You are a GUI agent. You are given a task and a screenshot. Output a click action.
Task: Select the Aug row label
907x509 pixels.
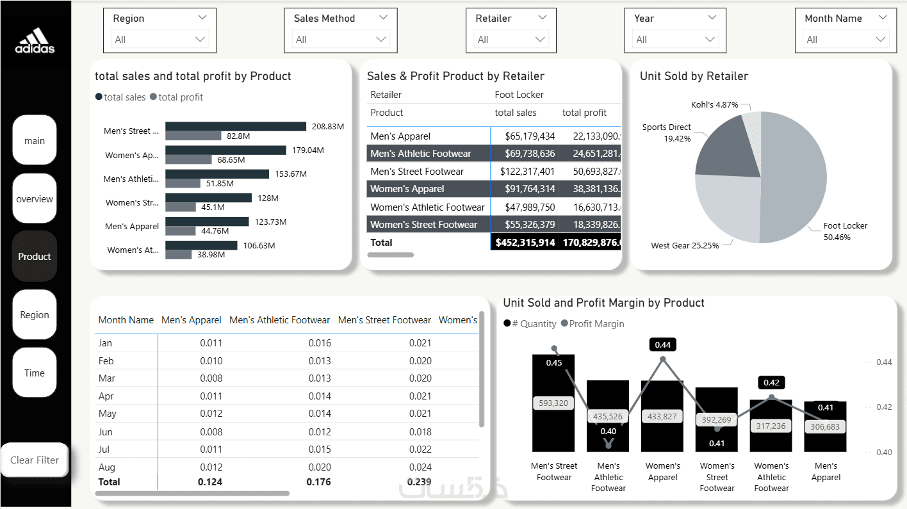(106, 467)
